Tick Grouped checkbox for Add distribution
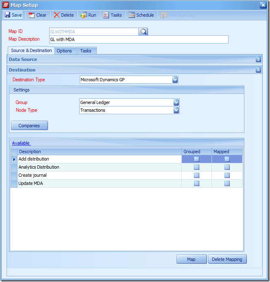This screenshot has height=282, width=270. 196,159
